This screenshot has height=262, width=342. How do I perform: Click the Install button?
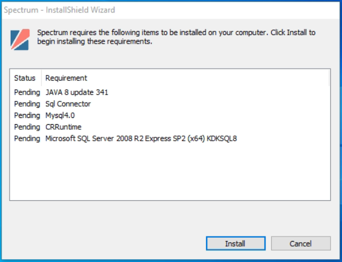[236, 243]
